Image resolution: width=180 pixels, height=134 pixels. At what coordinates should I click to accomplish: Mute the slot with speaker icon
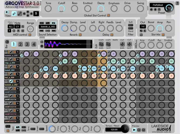click(141, 31)
